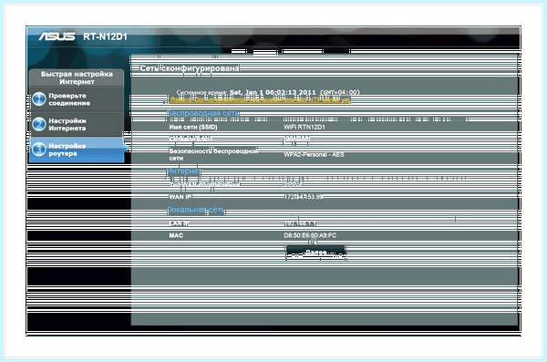Click the MAC address D8:50:E6:60:A9:FC
Image resolution: width=547 pixels, height=362 pixels.
click(x=310, y=235)
